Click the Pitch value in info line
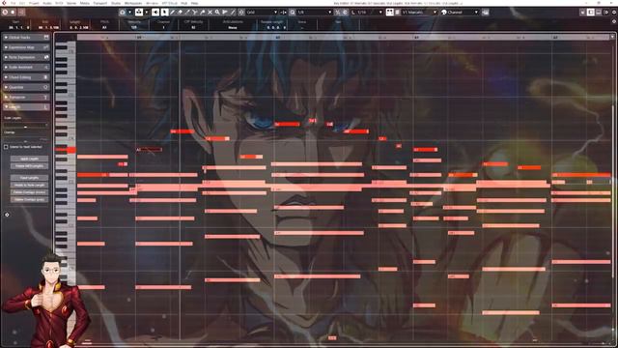618x348 pixels. point(104,27)
